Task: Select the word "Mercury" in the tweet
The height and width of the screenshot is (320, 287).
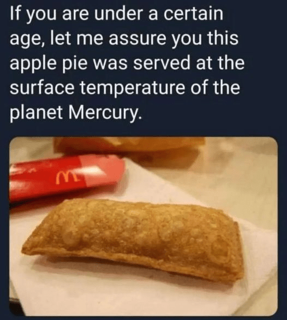Action: [x=104, y=112]
